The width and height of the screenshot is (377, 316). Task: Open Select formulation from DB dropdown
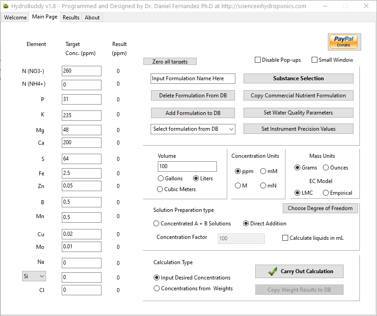[193, 129]
